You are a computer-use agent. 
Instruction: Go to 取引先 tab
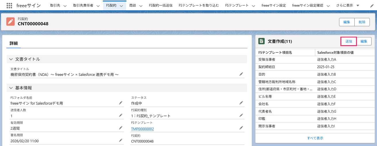pyautogui.click(x=55, y=5)
